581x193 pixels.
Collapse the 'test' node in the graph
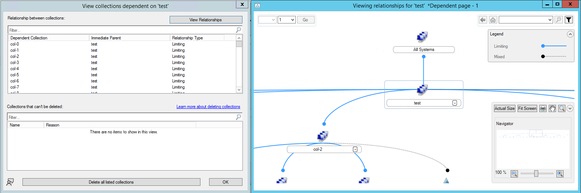pos(455,103)
